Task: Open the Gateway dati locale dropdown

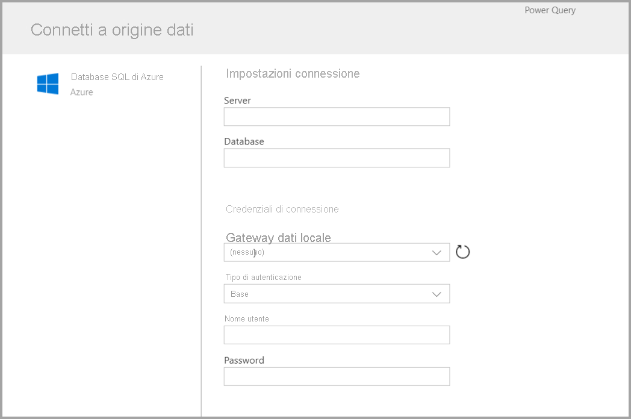Action: click(x=337, y=252)
